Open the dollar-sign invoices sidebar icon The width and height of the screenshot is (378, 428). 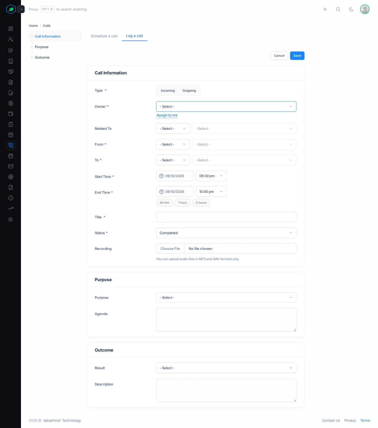(11, 103)
